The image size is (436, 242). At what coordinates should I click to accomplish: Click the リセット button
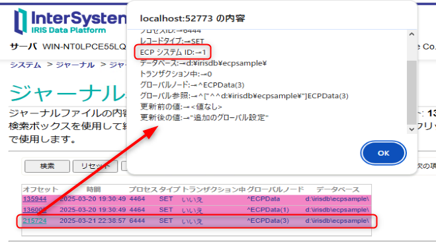click(95, 166)
